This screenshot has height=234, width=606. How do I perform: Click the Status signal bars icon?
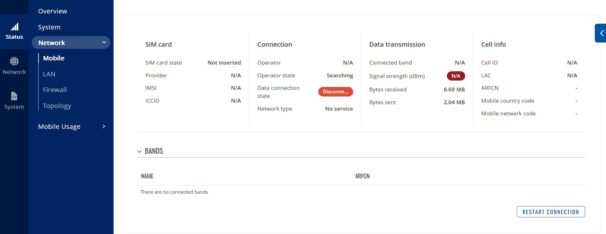pos(14,27)
